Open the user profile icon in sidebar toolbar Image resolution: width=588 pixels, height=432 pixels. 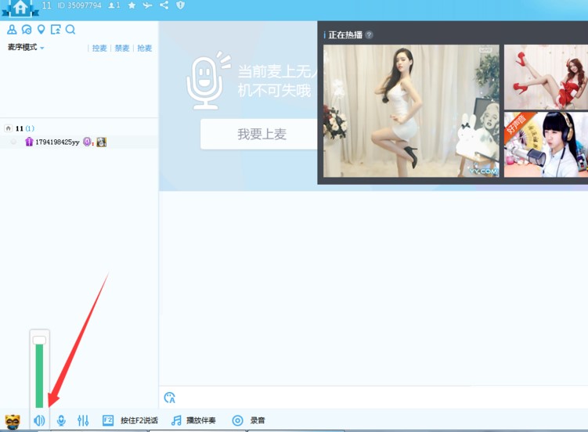click(x=12, y=29)
